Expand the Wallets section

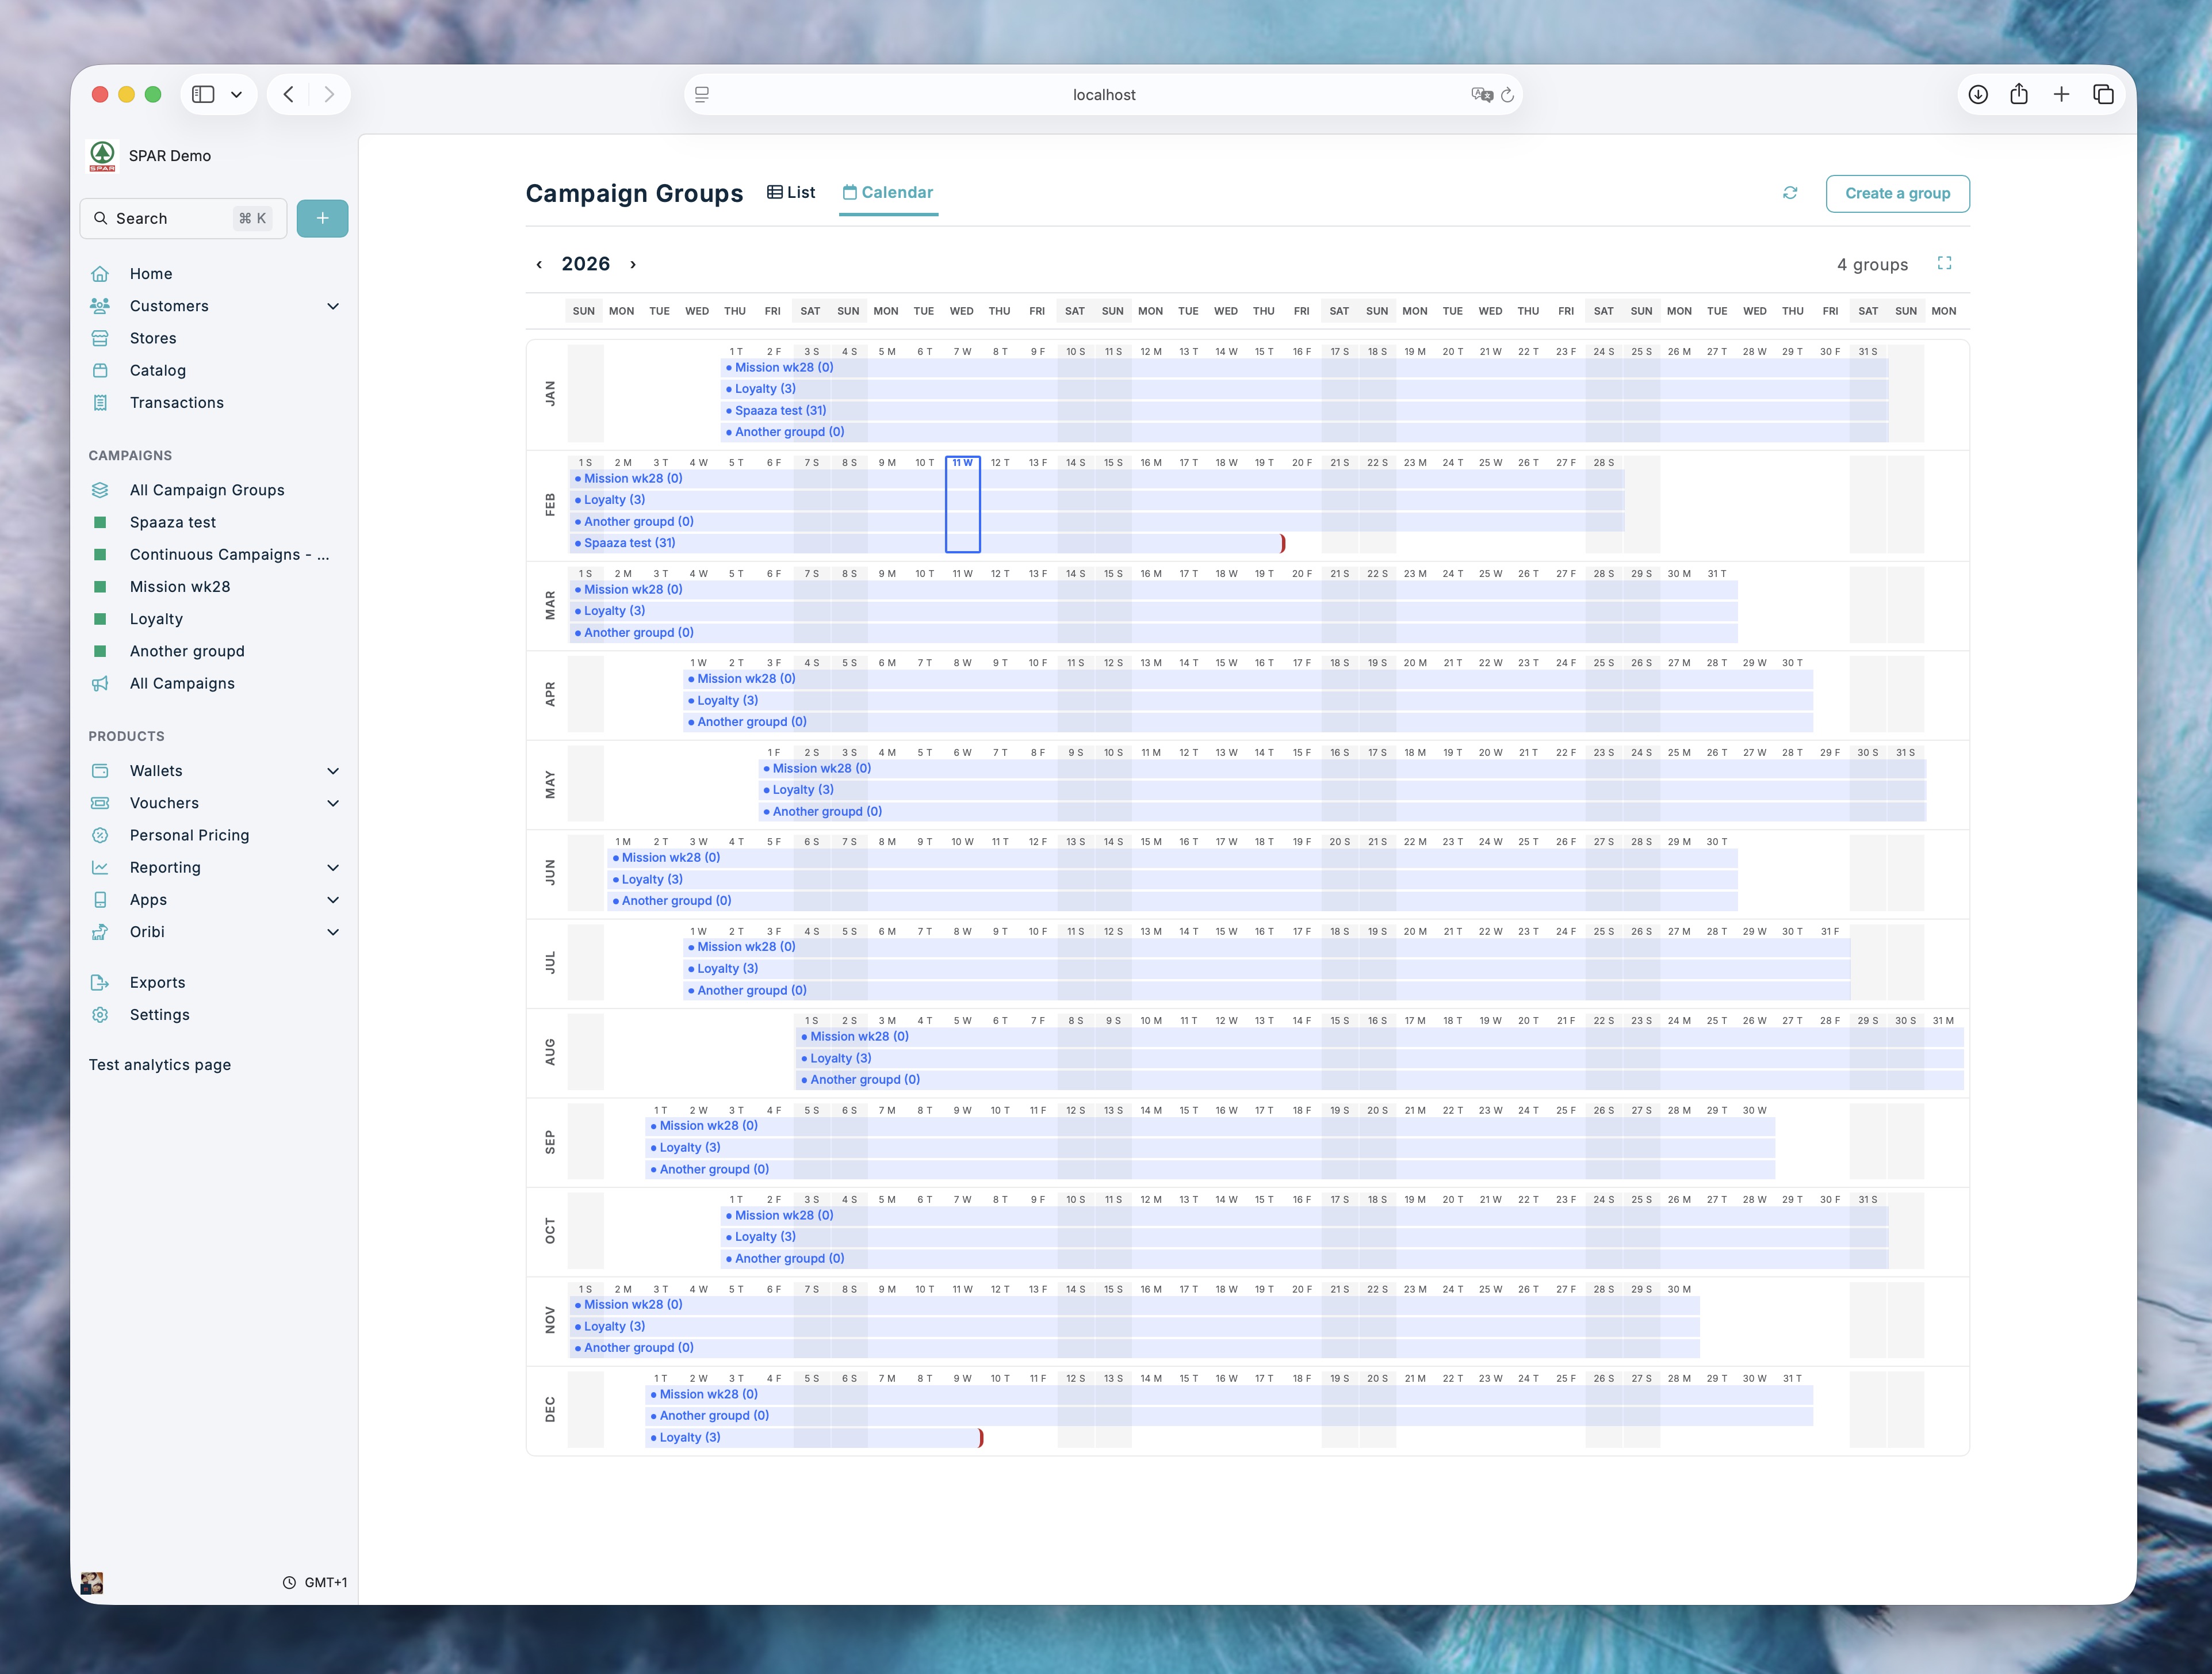click(x=334, y=771)
